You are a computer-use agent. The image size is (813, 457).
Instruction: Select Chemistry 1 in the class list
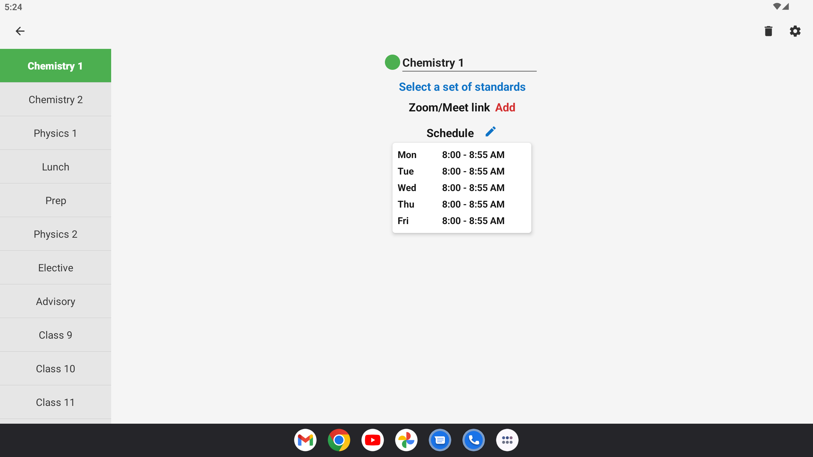[56, 66]
